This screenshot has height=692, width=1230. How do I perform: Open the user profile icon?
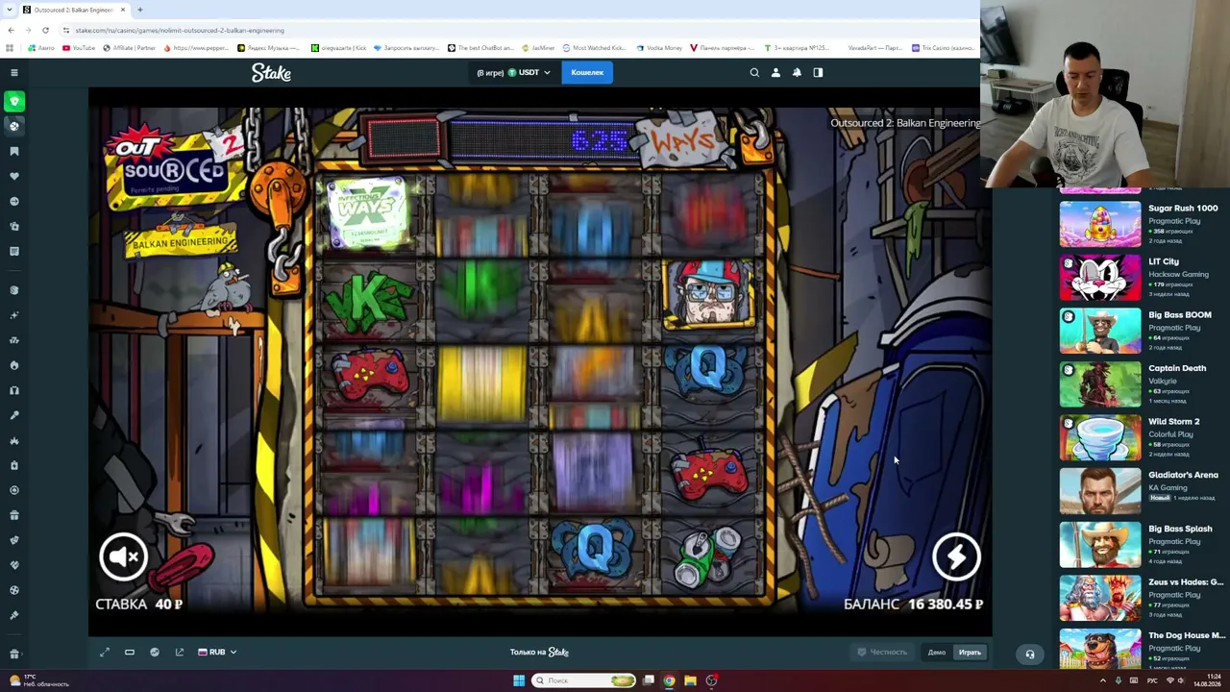(x=775, y=72)
